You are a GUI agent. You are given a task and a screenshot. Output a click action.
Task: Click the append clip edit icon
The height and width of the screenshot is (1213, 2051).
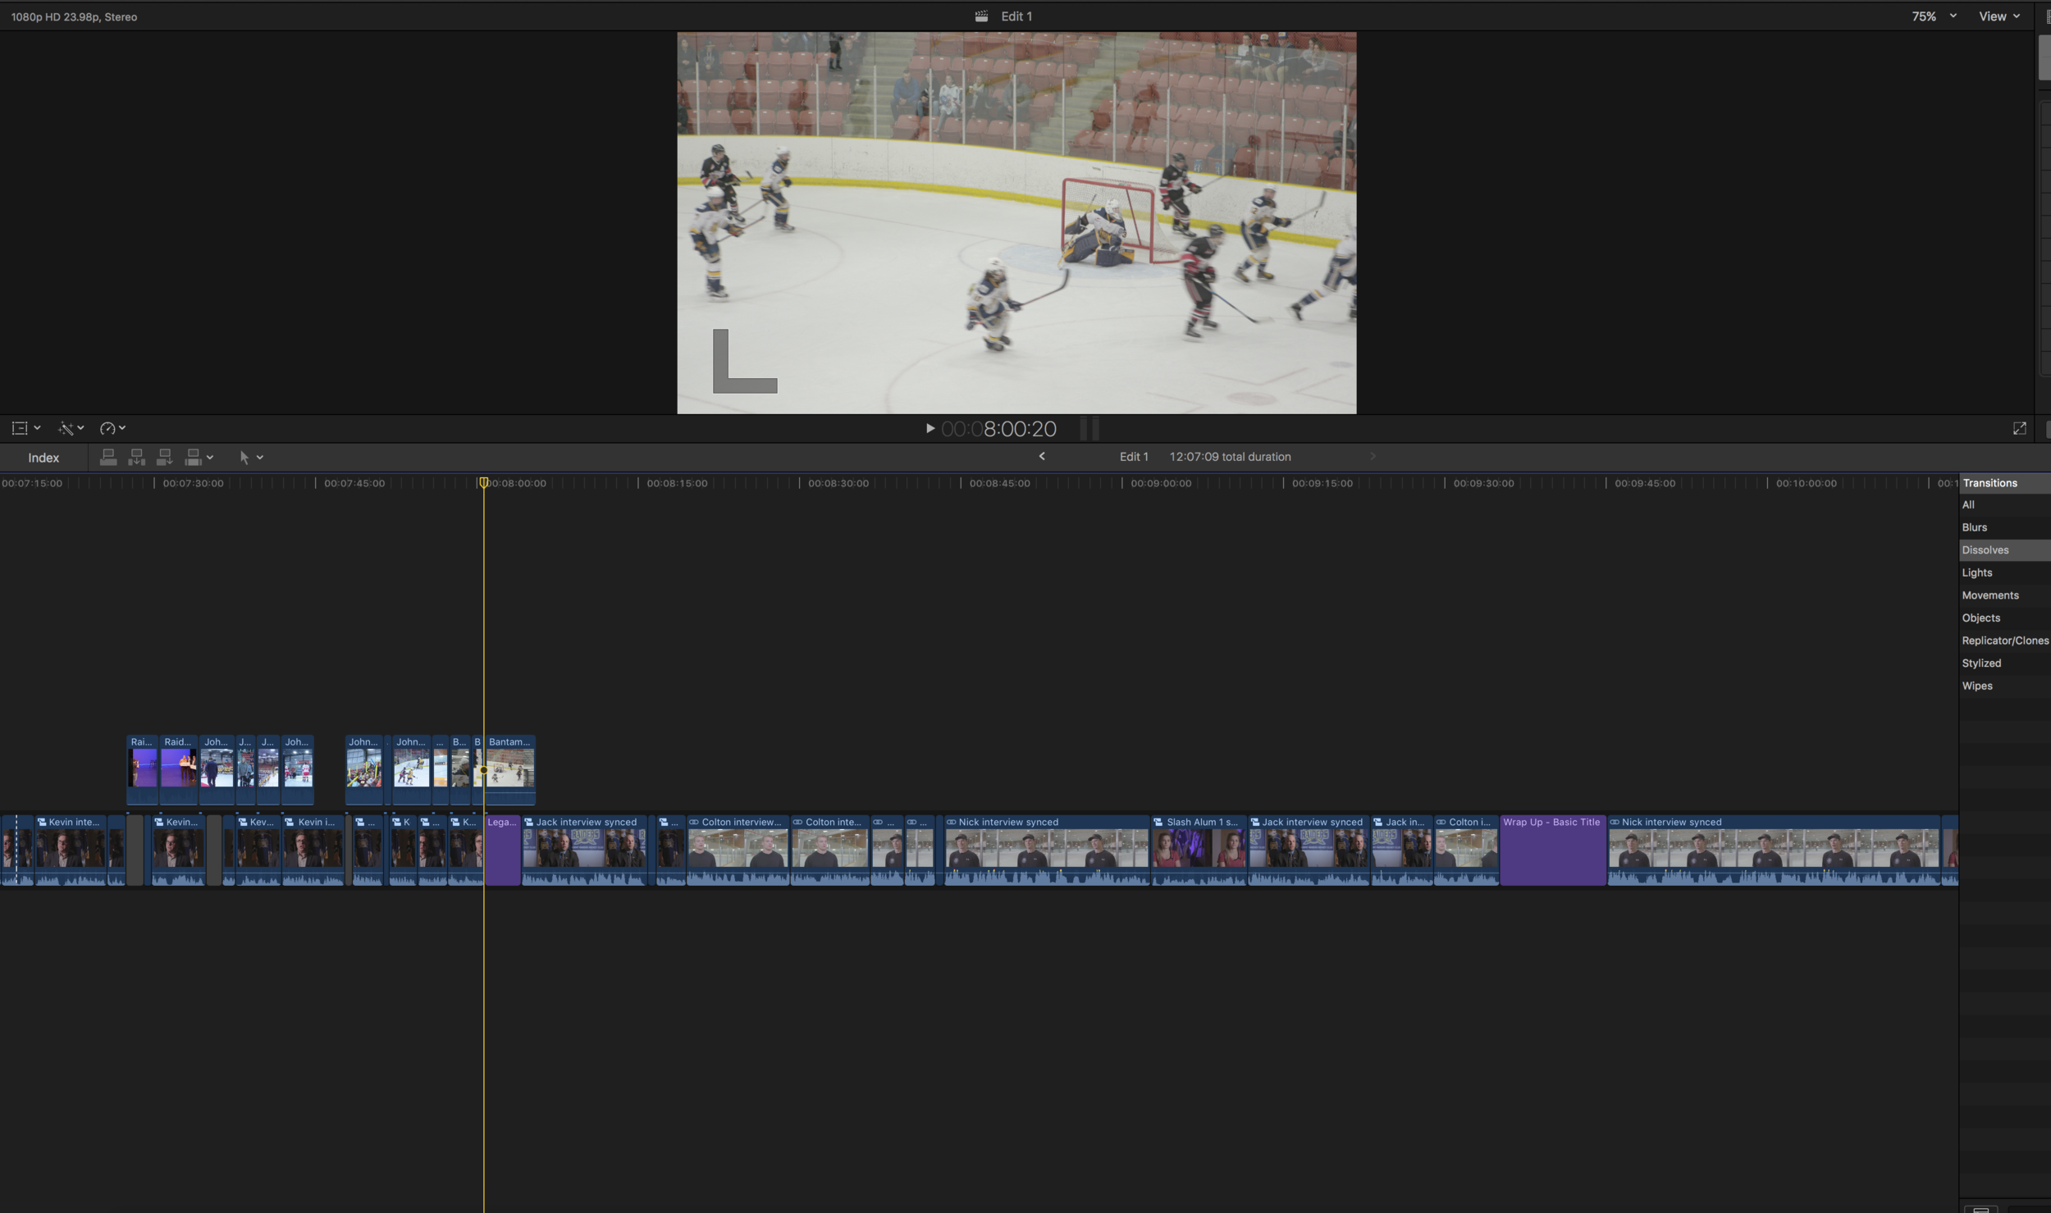(165, 457)
